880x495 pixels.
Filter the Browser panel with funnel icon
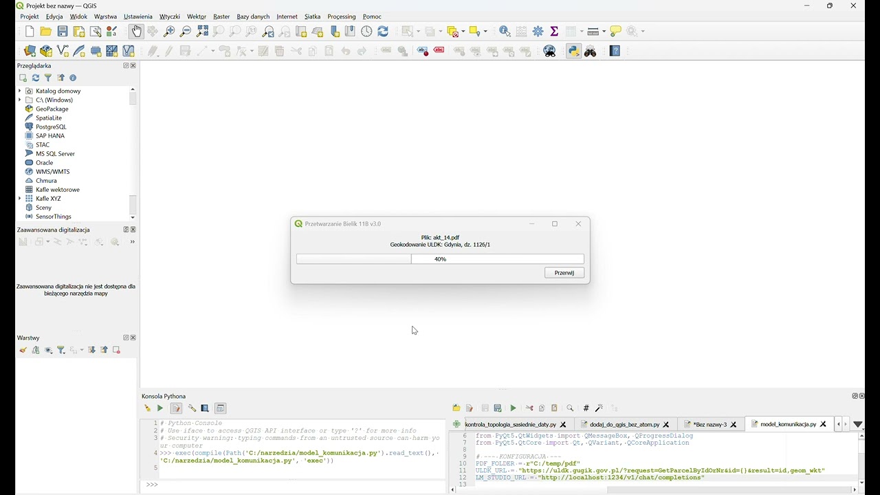pyautogui.click(x=48, y=78)
